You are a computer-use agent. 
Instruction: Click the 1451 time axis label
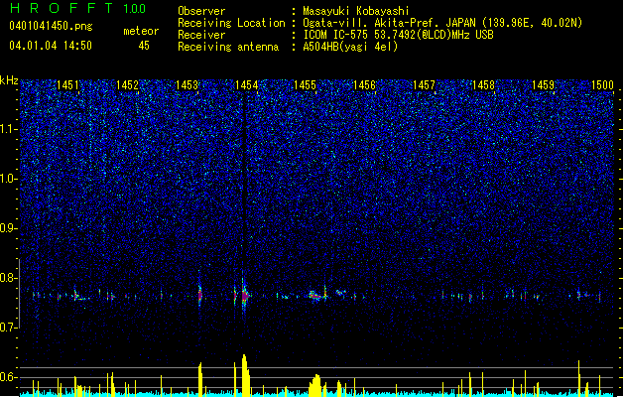pyautogui.click(x=67, y=85)
